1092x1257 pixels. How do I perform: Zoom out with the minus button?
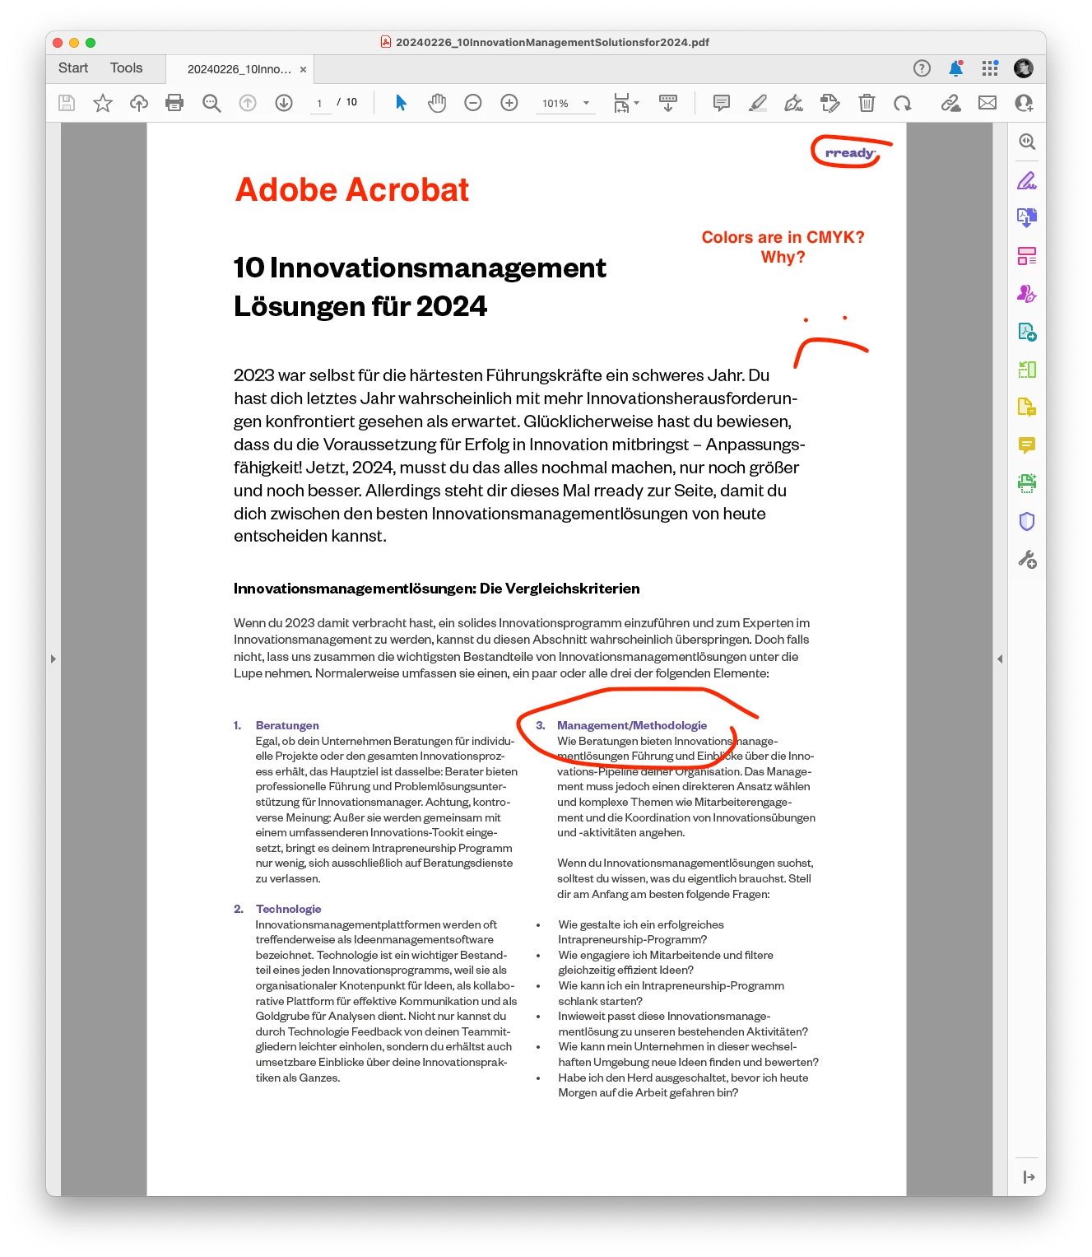tap(473, 103)
